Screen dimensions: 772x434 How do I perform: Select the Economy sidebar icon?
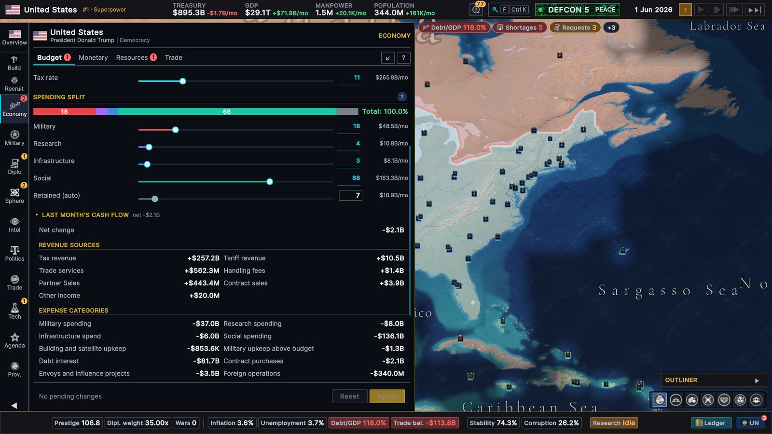[x=14, y=109]
